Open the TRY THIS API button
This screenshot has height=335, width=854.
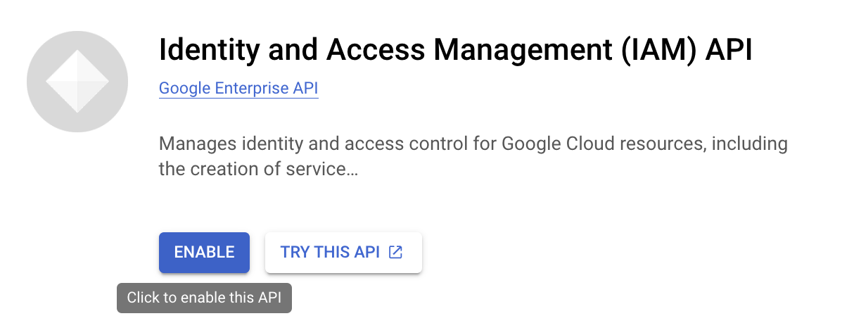click(343, 252)
